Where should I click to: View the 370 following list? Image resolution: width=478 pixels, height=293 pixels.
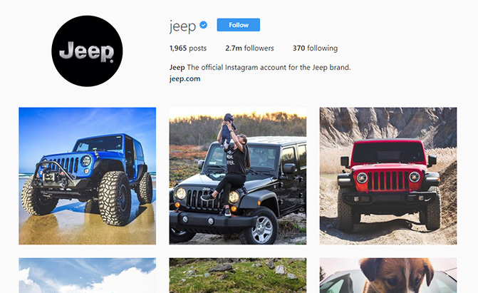click(x=315, y=48)
